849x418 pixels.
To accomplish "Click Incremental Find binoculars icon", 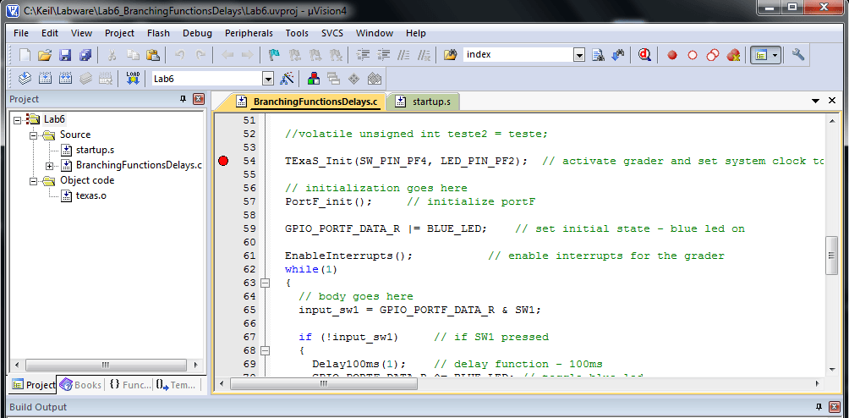I will 618,55.
